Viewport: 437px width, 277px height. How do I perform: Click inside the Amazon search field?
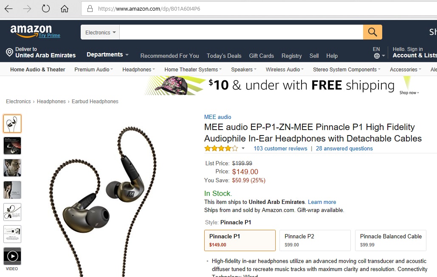tap(241, 32)
